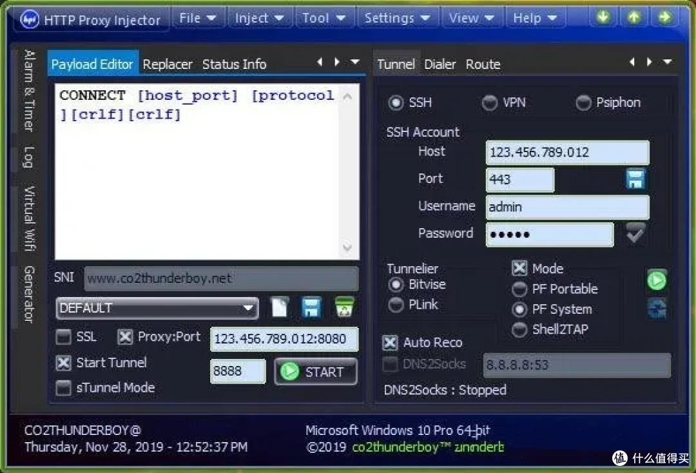696x473 pixels.
Task: Toggle the Start Tunnel checkbox
Action: click(63, 363)
